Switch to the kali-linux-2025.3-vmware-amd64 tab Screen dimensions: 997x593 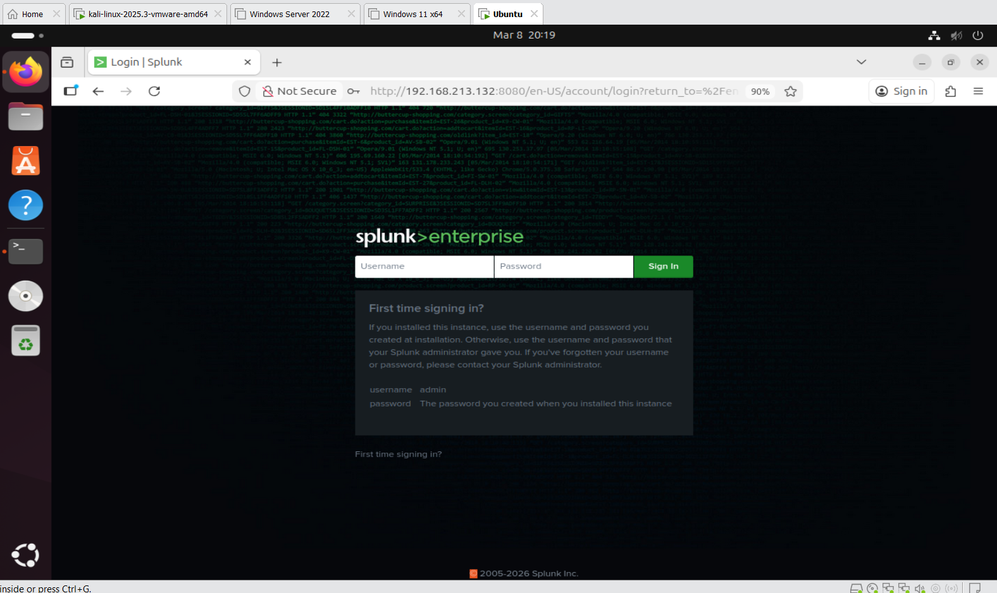pyautogui.click(x=148, y=14)
